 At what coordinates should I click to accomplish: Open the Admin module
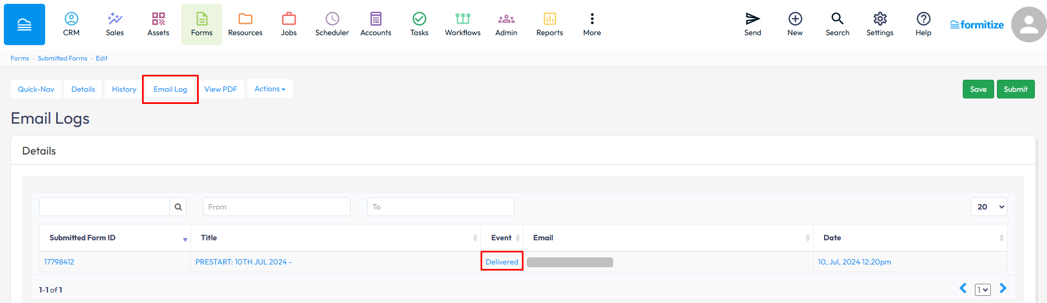(x=506, y=25)
